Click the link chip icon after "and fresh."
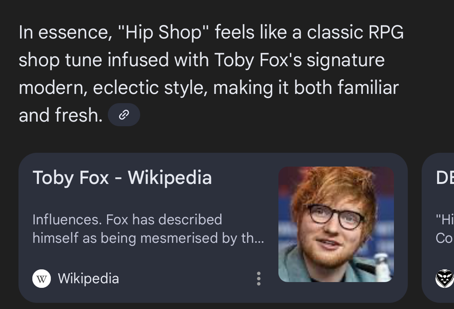This screenshot has width=454, height=309. click(124, 115)
